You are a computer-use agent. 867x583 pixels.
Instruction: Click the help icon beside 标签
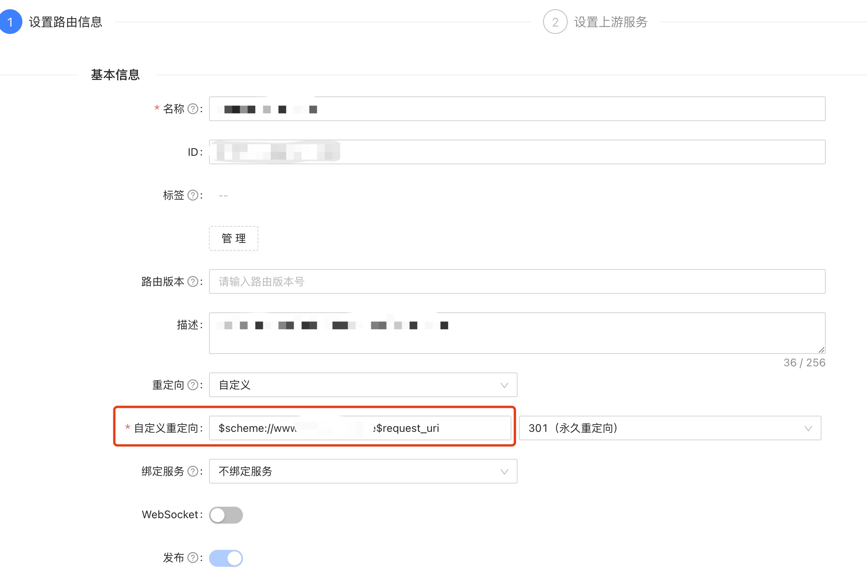pyautogui.click(x=194, y=195)
